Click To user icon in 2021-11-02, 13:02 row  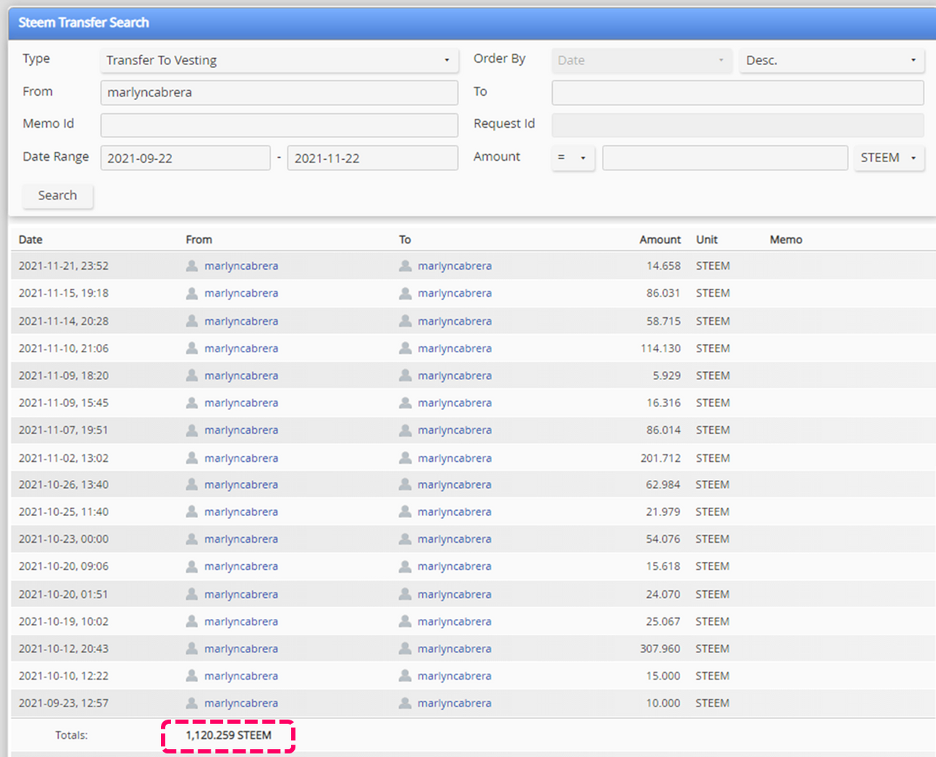tap(405, 458)
